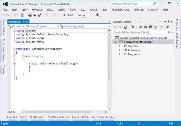Click the Save All toolbar icon
This screenshot has width=181, height=126.
coord(40,15)
